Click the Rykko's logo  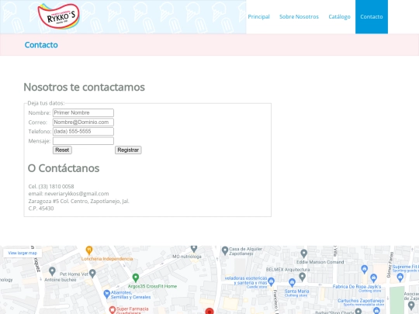(59, 16)
